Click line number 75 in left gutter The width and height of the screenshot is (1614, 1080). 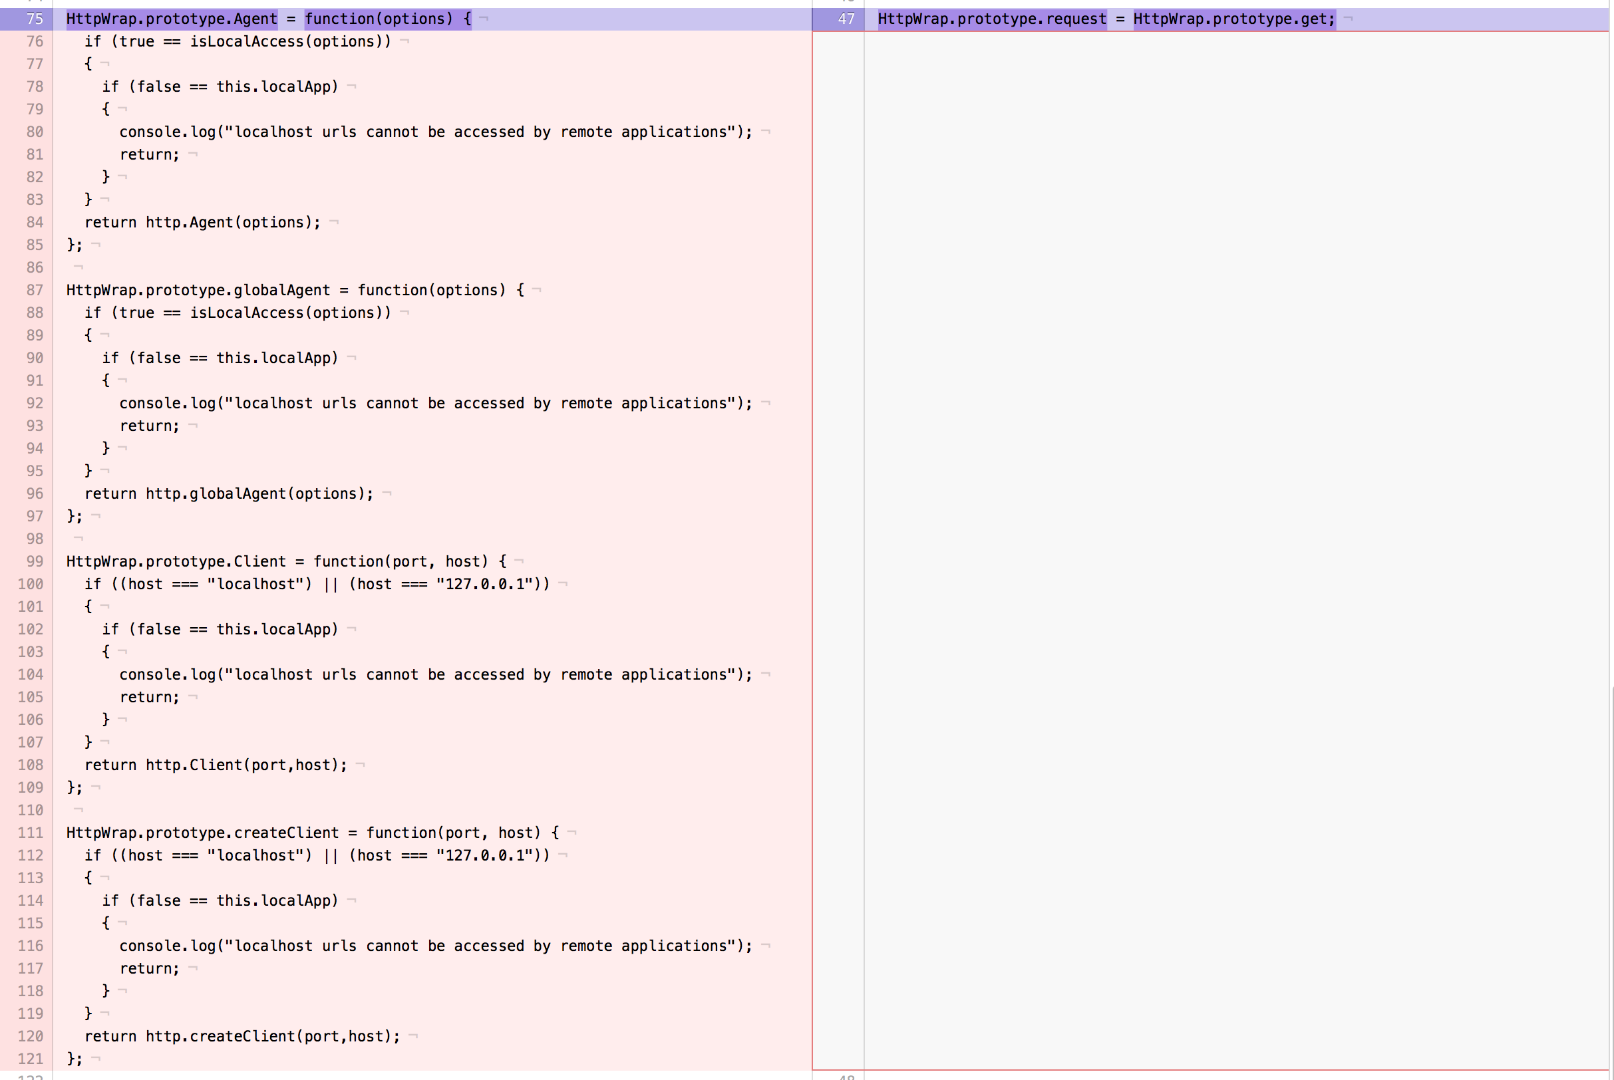(35, 19)
